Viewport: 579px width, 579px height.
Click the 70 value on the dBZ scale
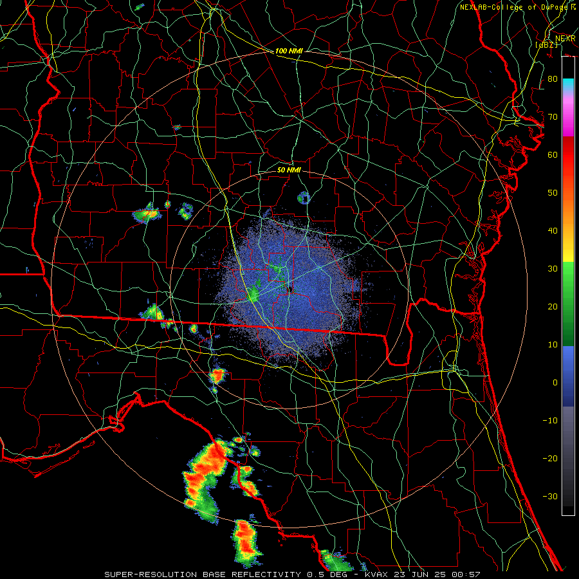coord(553,117)
